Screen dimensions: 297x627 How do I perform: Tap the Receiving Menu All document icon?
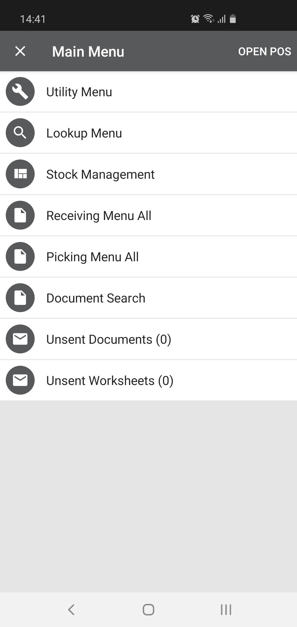pyautogui.click(x=20, y=215)
